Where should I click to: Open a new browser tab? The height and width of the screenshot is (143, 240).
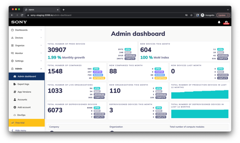tap(63, 10)
